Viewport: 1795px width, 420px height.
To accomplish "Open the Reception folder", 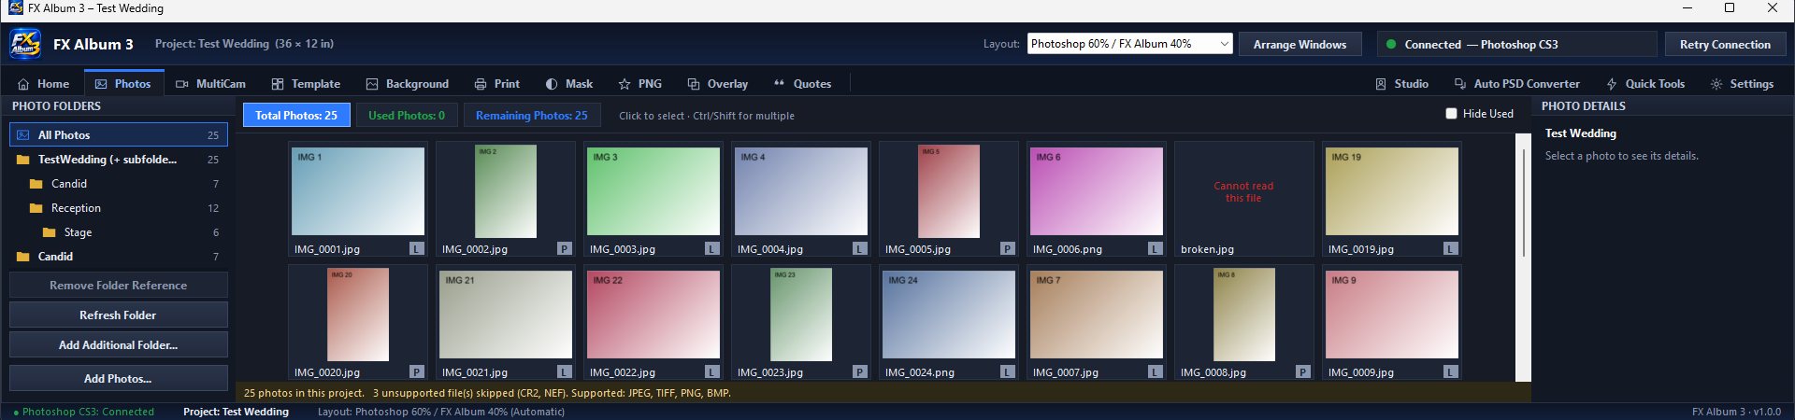I will tap(119, 208).
